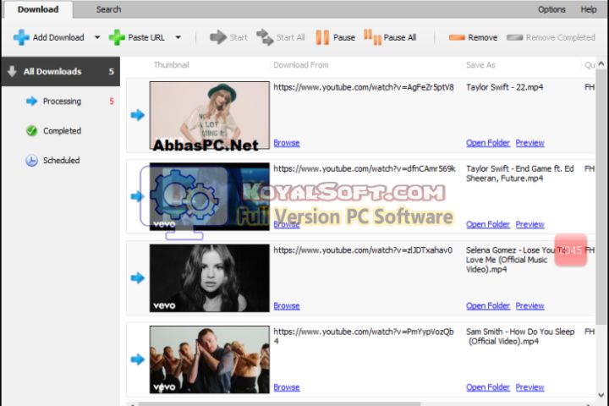Image resolution: width=609 pixels, height=406 pixels.
Task: Click the vertical scrollbar up arrow
Action: point(601,63)
